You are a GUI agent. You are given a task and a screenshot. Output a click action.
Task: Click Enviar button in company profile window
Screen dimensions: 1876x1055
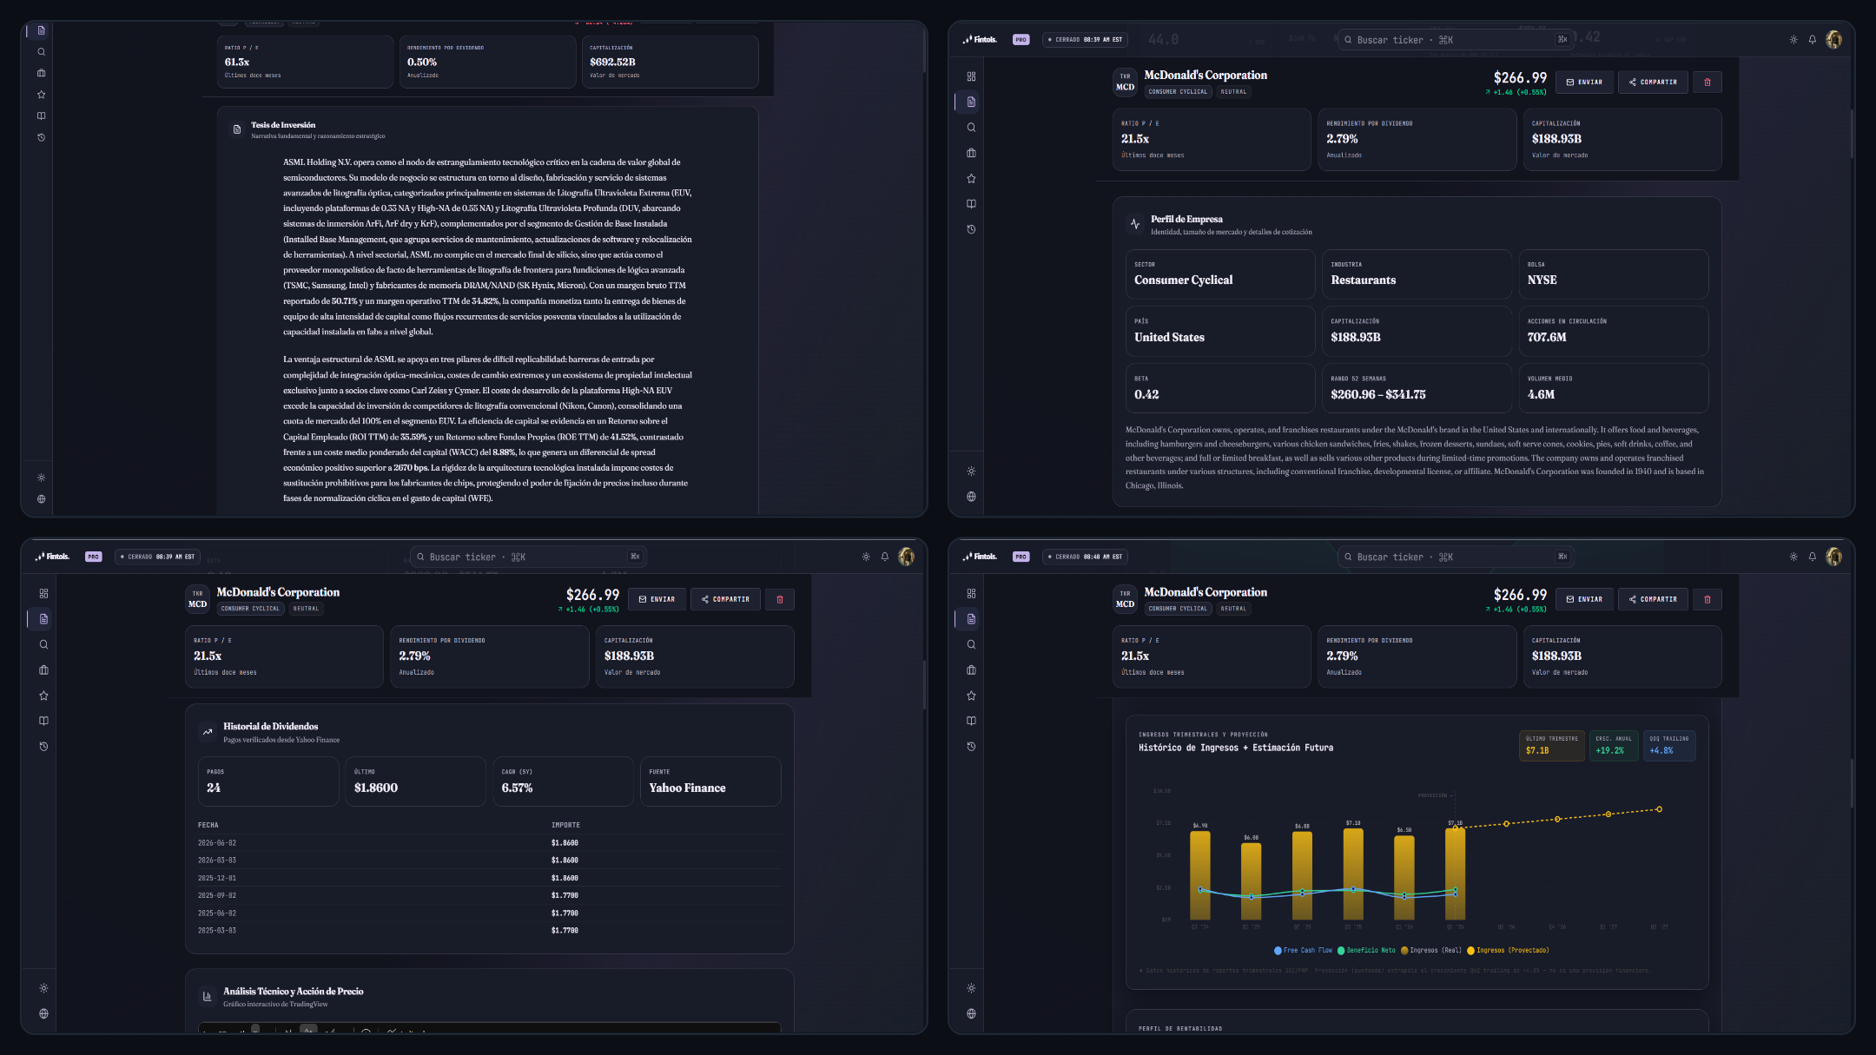click(x=1585, y=82)
